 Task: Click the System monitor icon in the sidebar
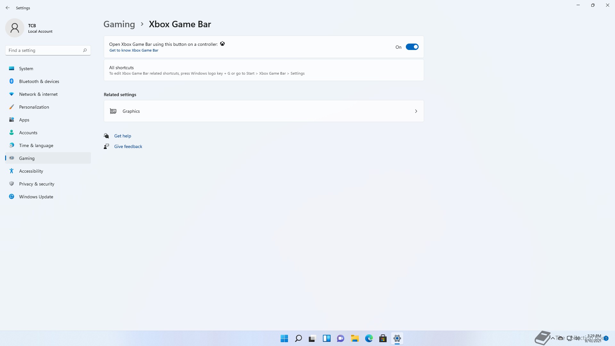tap(12, 68)
